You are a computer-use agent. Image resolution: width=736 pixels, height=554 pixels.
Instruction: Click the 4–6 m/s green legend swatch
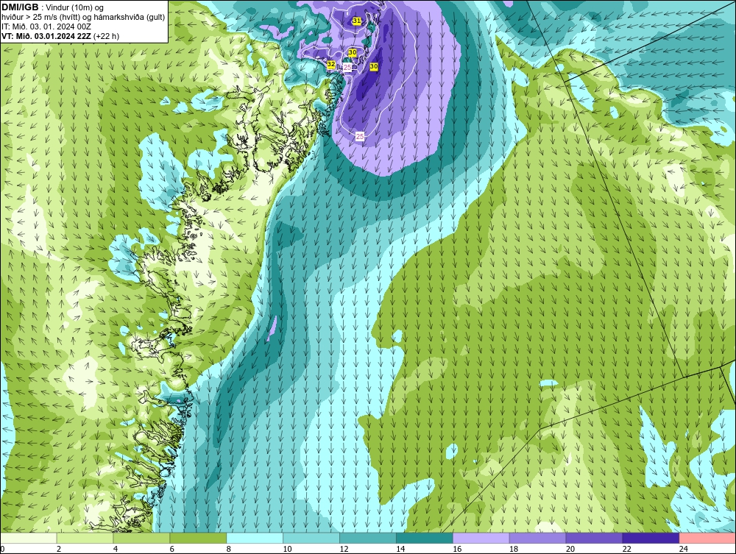click(141, 538)
